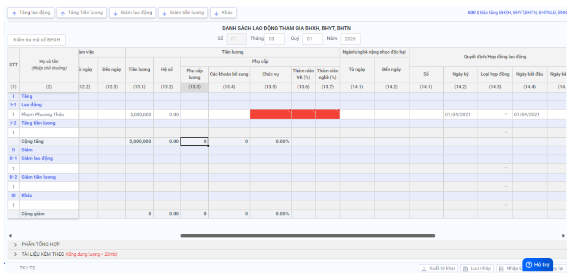Click Kiểm tra mã số BHXH button
This screenshot has height=276, width=569.
(37, 40)
